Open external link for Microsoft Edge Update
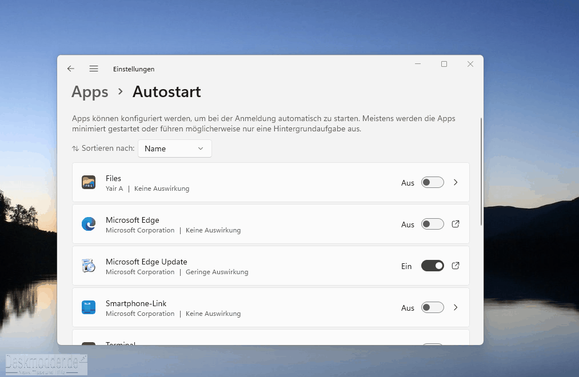 (x=456, y=266)
